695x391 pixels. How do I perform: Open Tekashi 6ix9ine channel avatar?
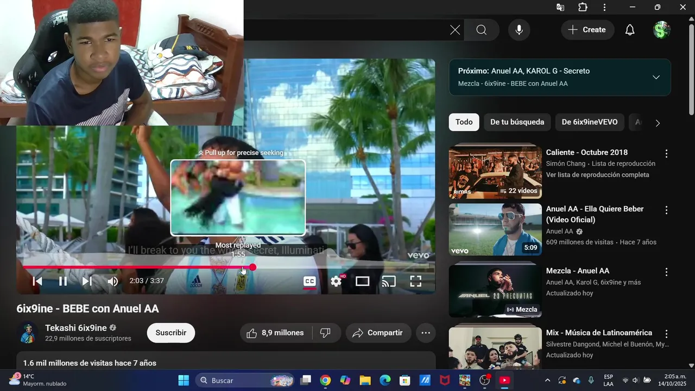tap(27, 333)
